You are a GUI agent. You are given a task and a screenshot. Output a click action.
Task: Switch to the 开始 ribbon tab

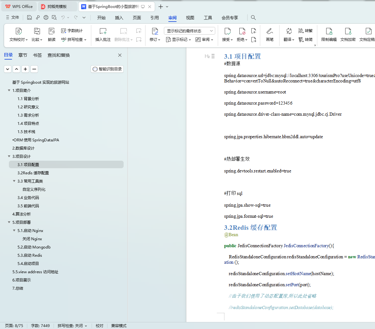pos(101,18)
